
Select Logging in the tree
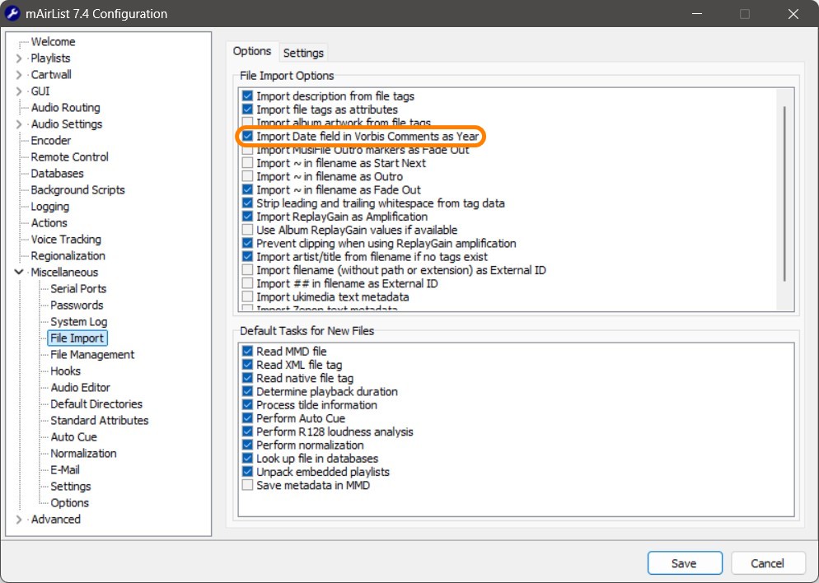[x=49, y=207]
